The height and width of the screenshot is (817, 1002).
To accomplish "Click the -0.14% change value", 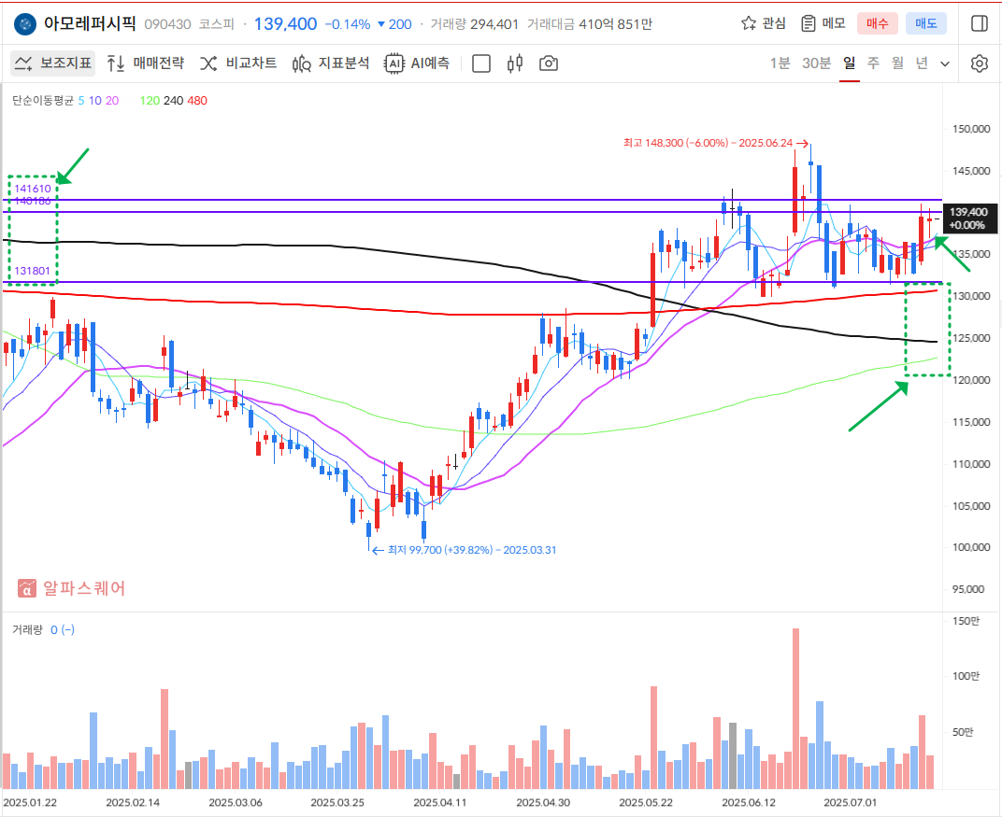I will [x=348, y=24].
